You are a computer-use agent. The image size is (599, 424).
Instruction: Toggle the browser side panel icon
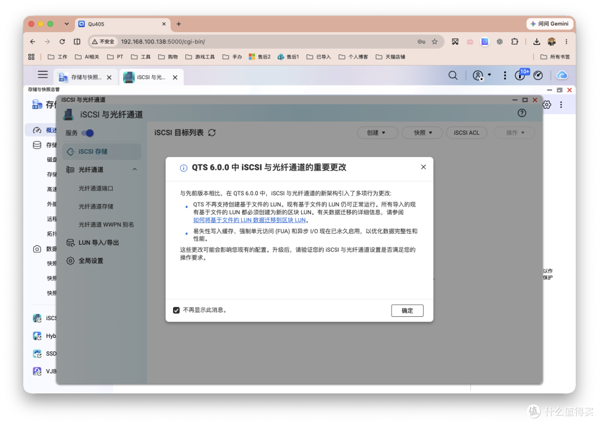click(x=77, y=42)
